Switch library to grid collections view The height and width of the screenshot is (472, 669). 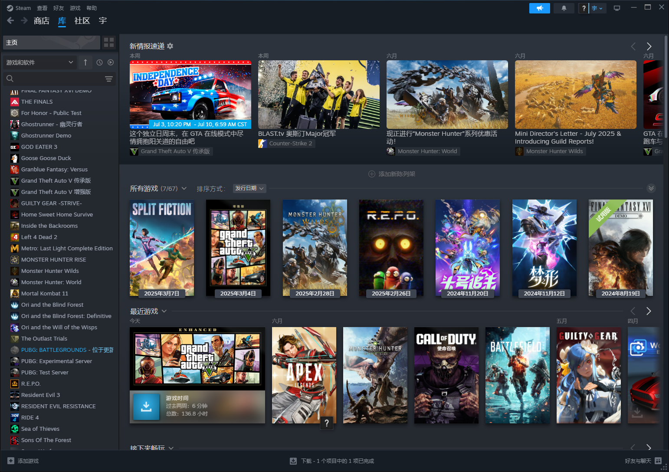pos(109,43)
